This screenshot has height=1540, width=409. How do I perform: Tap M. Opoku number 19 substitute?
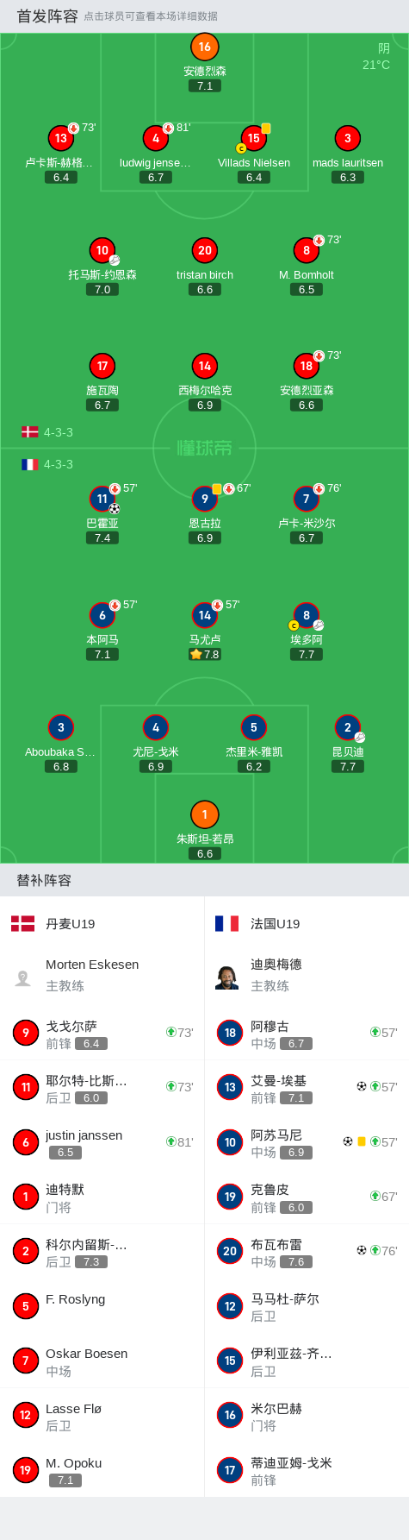[x=102, y=1470]
